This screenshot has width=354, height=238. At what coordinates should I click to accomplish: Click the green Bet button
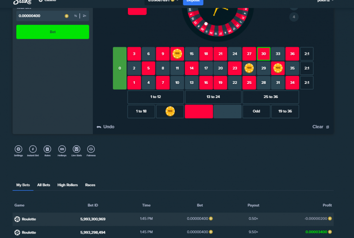coord(53,32)
